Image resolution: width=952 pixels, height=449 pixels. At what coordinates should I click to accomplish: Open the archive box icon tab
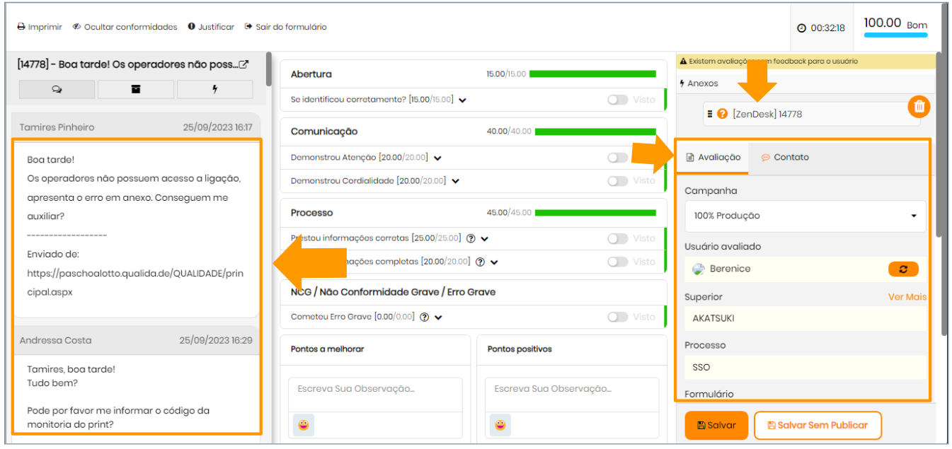point(136,89)
